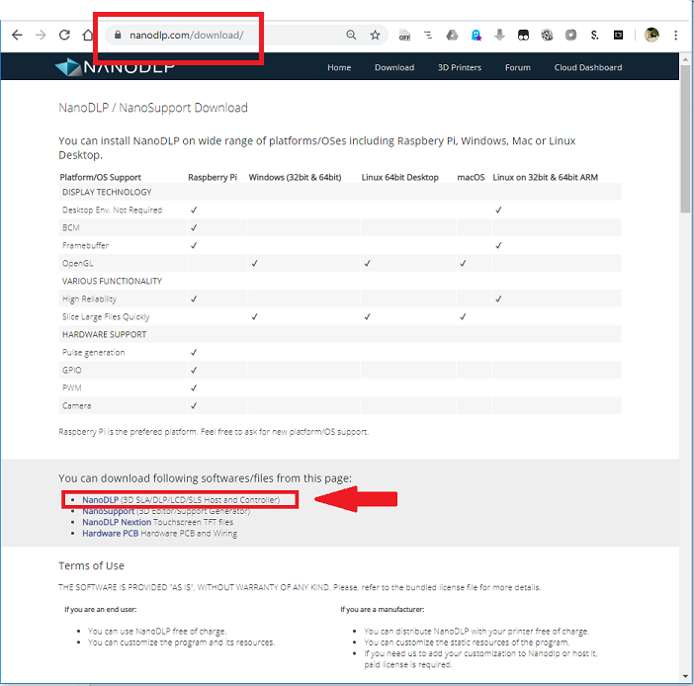The width and height of the screenshot is (694, 686).
Task: Click the black camera screenshot extension
Action: [x=618, y=35]
